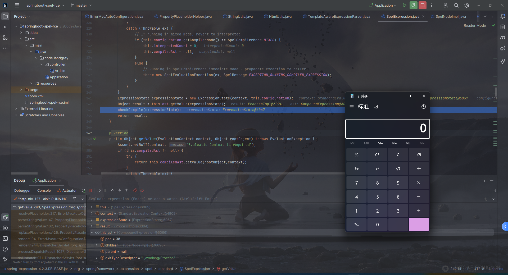Stop process in Debug panel toolbar
The width and height of the screenshot is (508, 275).
click(x=90, y=190)
